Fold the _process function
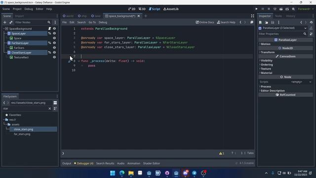Screen dimensions: 316x178 point(79,61)
